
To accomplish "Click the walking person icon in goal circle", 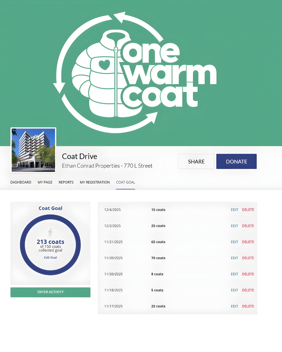I will point(50,232).
